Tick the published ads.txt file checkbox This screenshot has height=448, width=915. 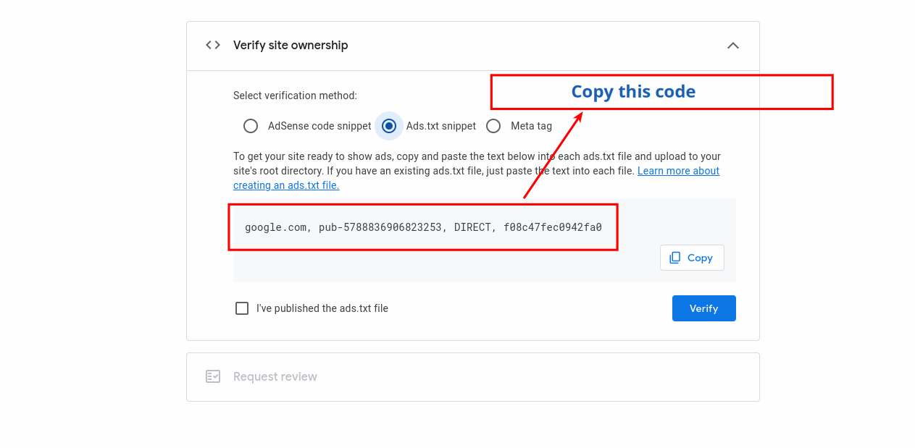[242, 308]
